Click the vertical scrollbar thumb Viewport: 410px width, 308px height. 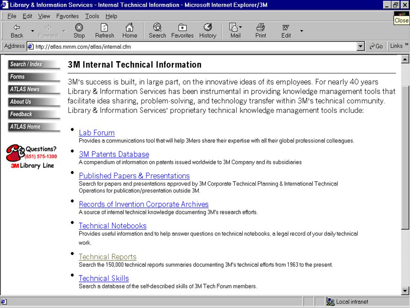405,158
